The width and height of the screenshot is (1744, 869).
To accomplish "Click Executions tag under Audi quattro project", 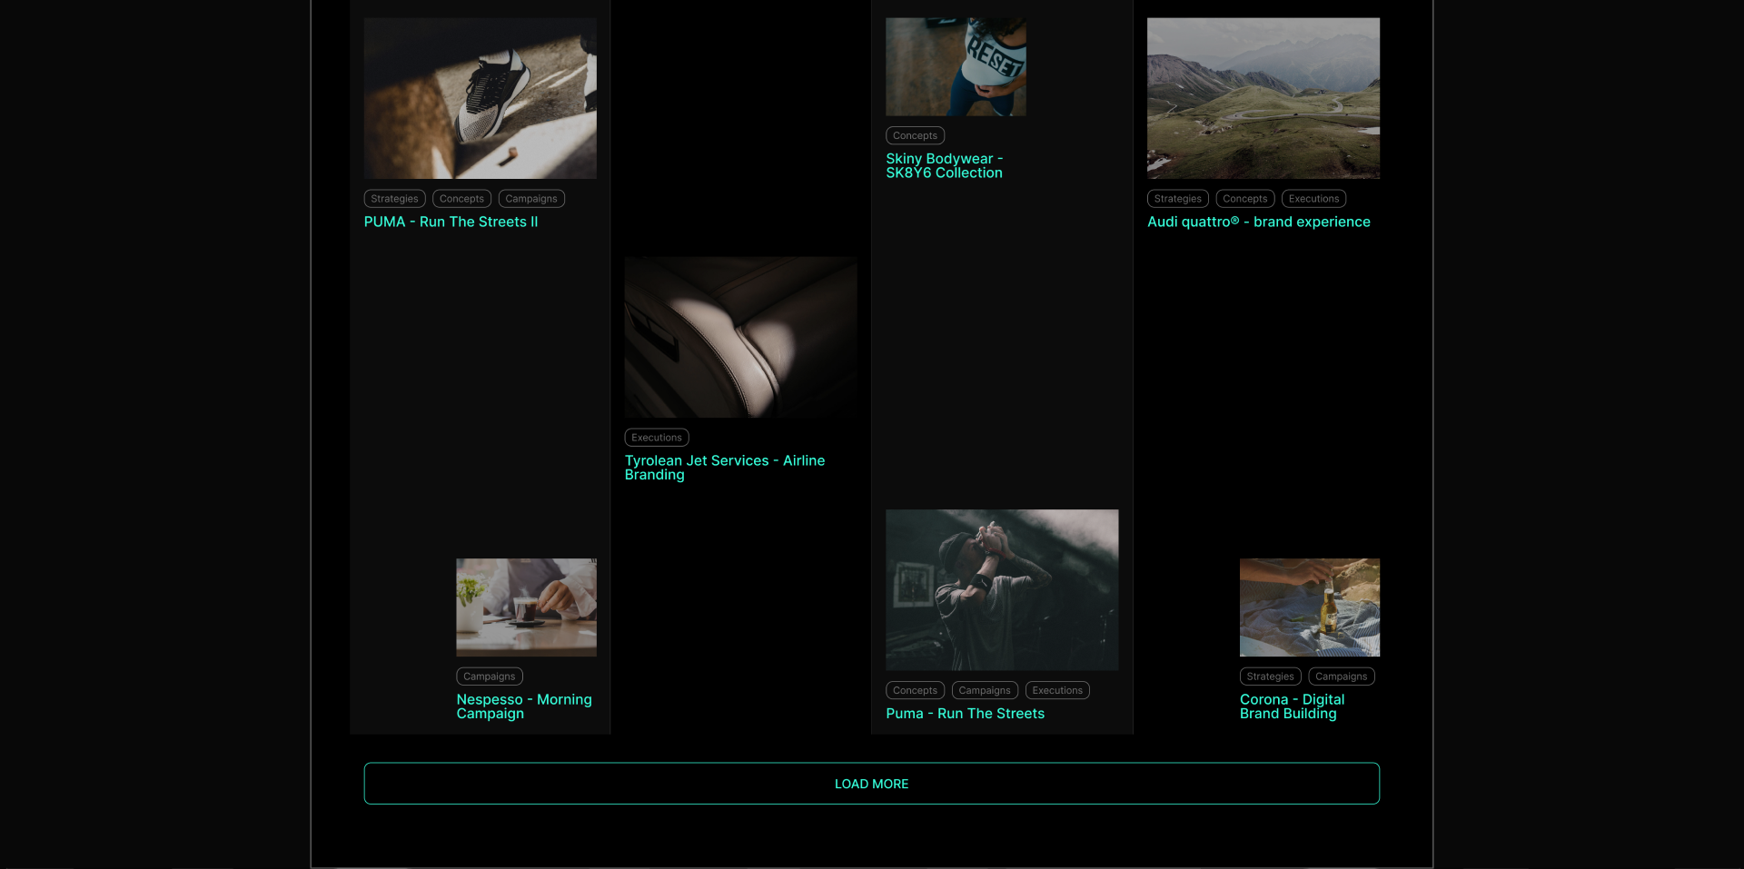I will coord(1313,199).
